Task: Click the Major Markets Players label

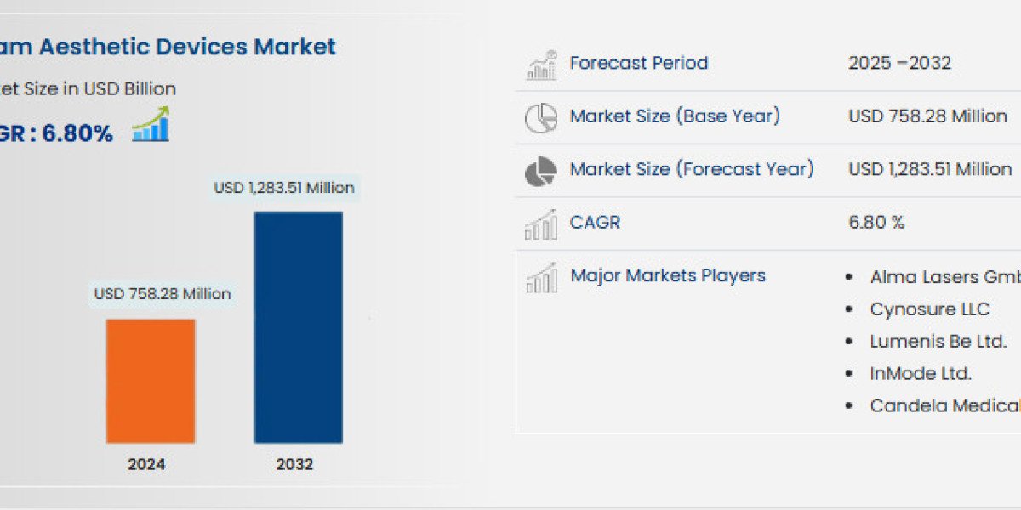Action: (667, 275)
